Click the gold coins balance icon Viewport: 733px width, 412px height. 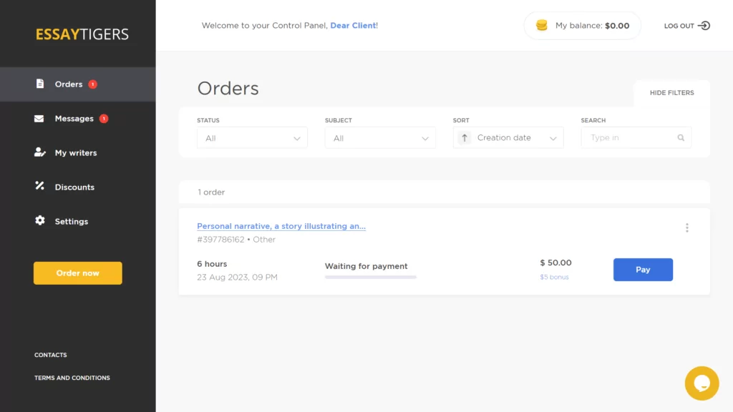541,25
